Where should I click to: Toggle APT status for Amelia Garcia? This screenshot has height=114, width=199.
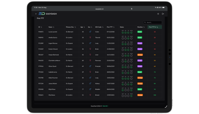(123, 38)
